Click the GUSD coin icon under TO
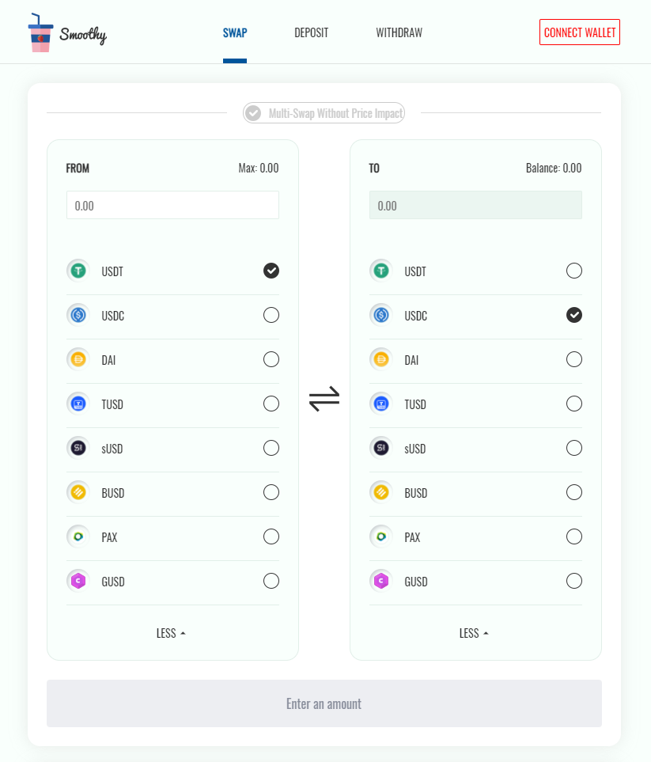This screenshot has height=762, width=651. pos(381,582)
